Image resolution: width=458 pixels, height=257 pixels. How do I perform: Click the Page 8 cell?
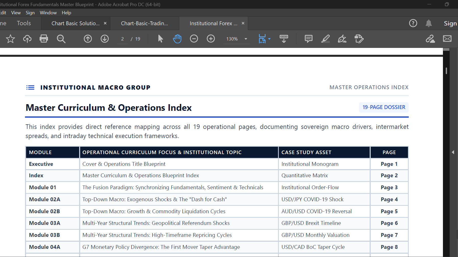coord(389,247)
